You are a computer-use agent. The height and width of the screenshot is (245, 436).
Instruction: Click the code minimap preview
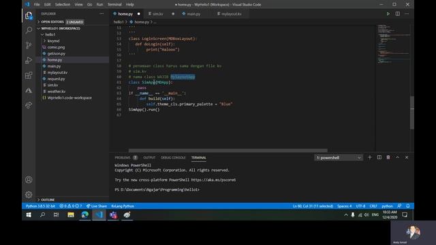pos(393,44)
